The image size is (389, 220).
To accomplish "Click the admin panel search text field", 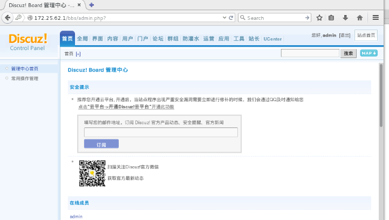I will click(310, 53).
